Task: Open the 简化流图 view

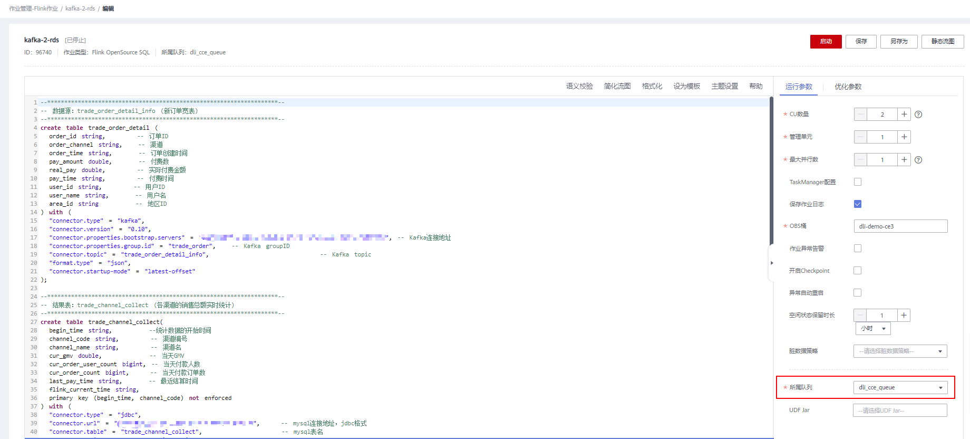Action: pos(617,86)
